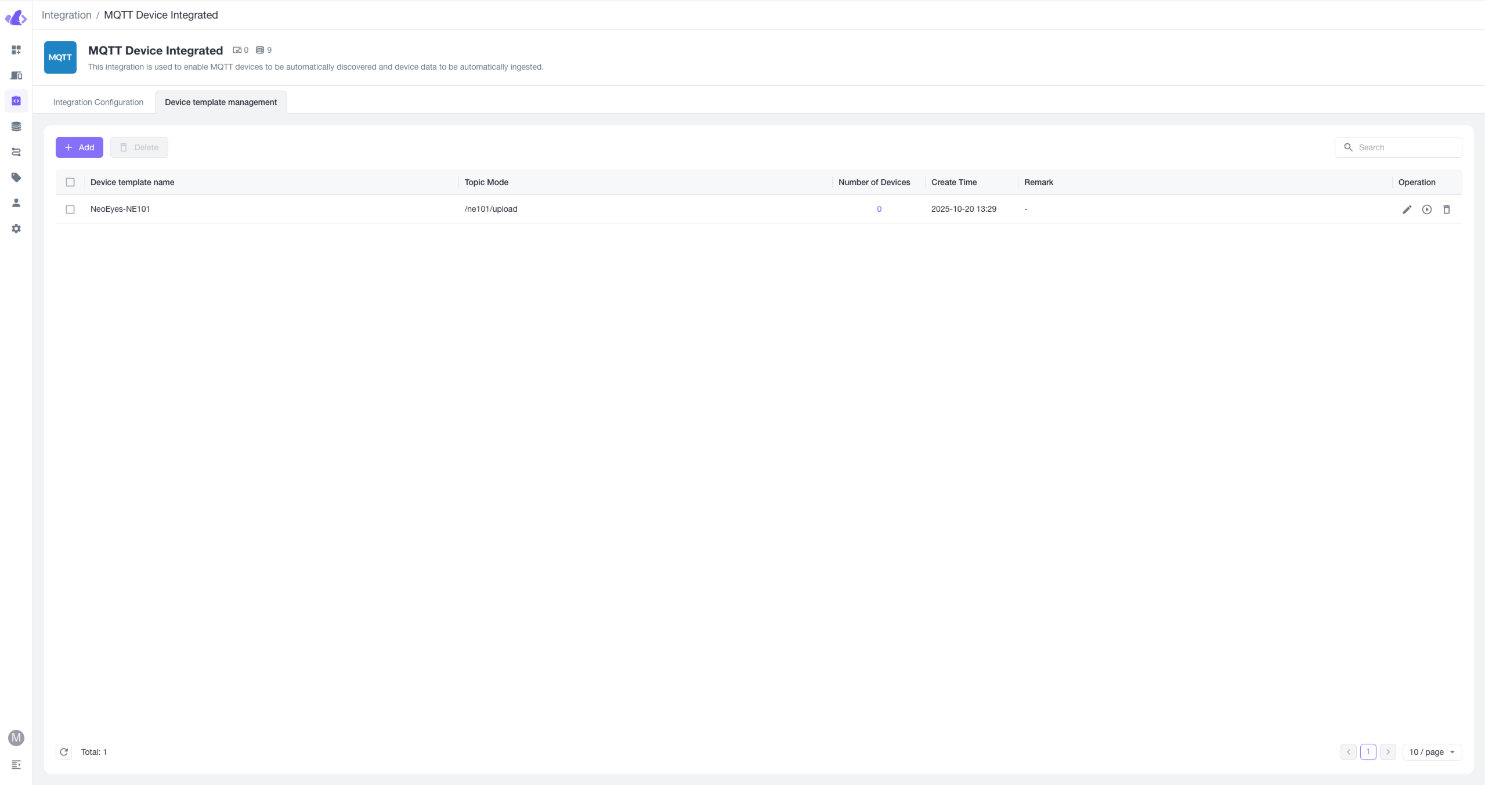
Task: Click the refresh icon near Total
Action: click(x=64, y=752)
